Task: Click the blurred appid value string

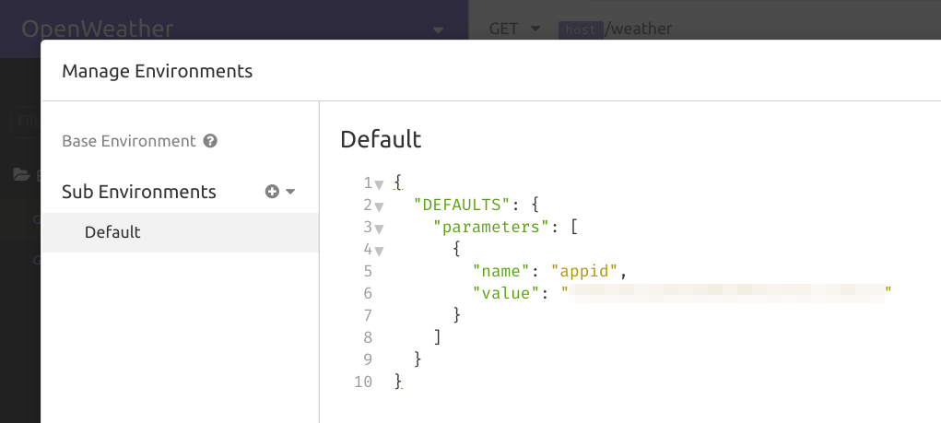Action: pyautogui.click(x=727, y=293)
